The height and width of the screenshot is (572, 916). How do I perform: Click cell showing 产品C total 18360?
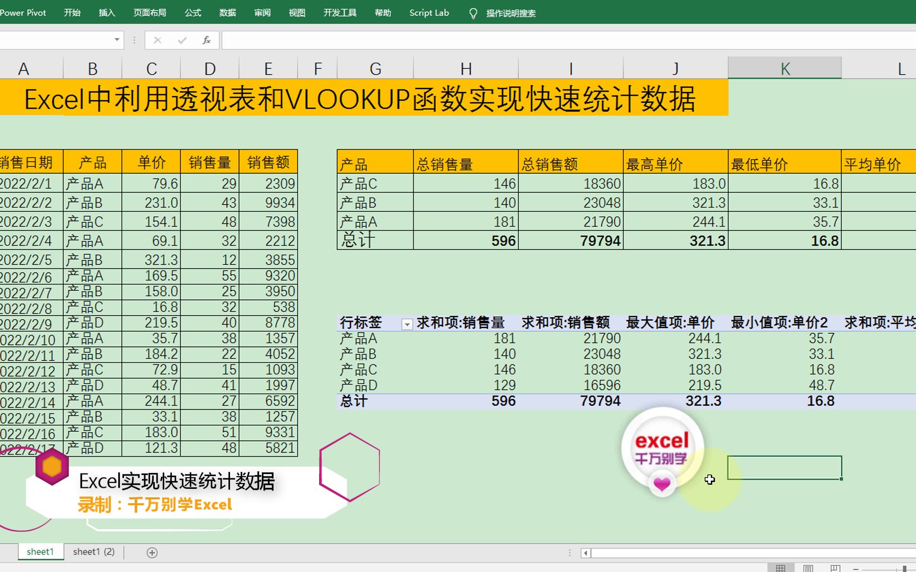pos(570,183)
